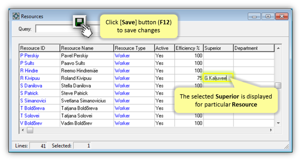Click Worker type for S Danilova
This screenshot has width=301, height=161.
[x=122, y=86]
